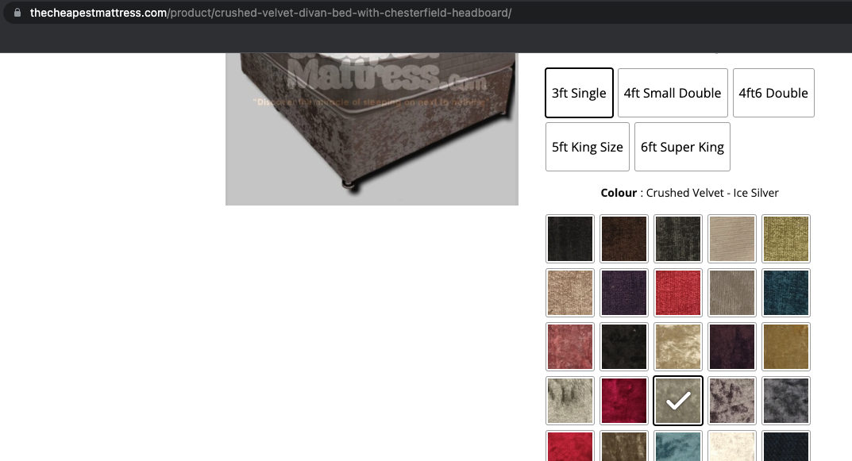Pick the 4ft6 Double size option
852x461 pixels.
coord(773,93)
